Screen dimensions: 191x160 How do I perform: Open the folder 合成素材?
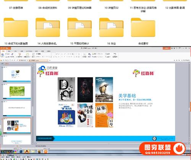143,32
